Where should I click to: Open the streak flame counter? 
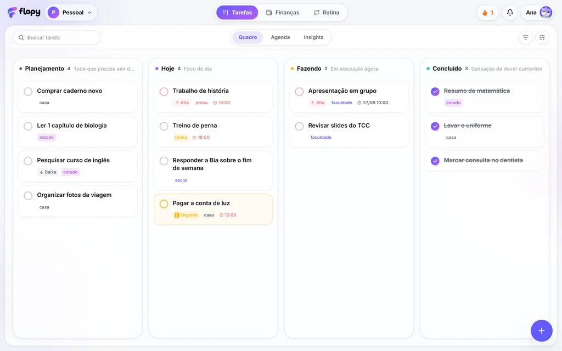click(x=488, y=13)
